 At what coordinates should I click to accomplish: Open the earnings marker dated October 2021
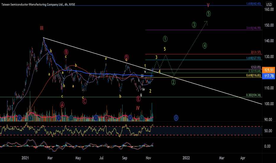tap(142, 118)
